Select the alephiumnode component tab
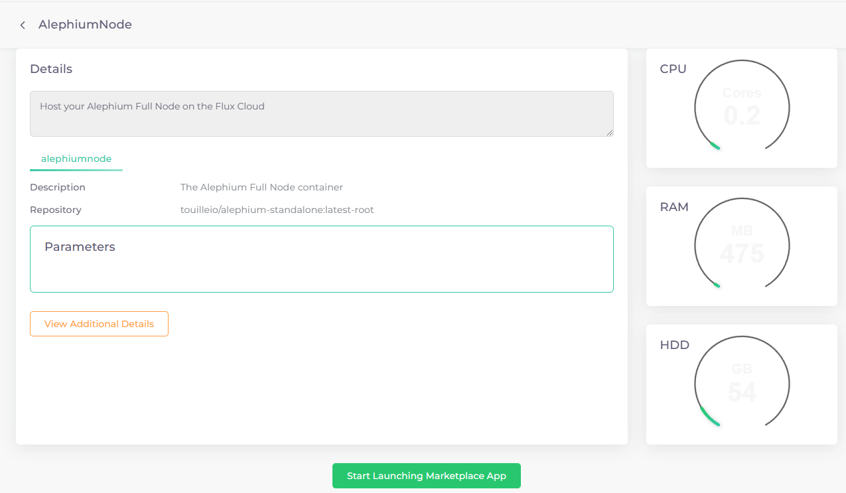The width and height of the screenshot is (846, 493). (76, 159)
